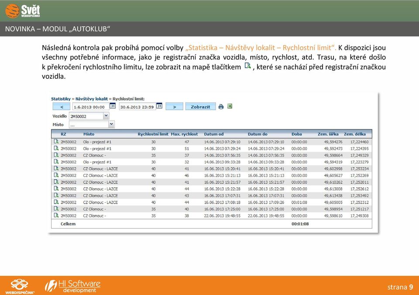This screenshot has width=419, height=295.
Task: Click the total duration 00:01:08 in Celkem row
Action: click(x=300, y=224)
